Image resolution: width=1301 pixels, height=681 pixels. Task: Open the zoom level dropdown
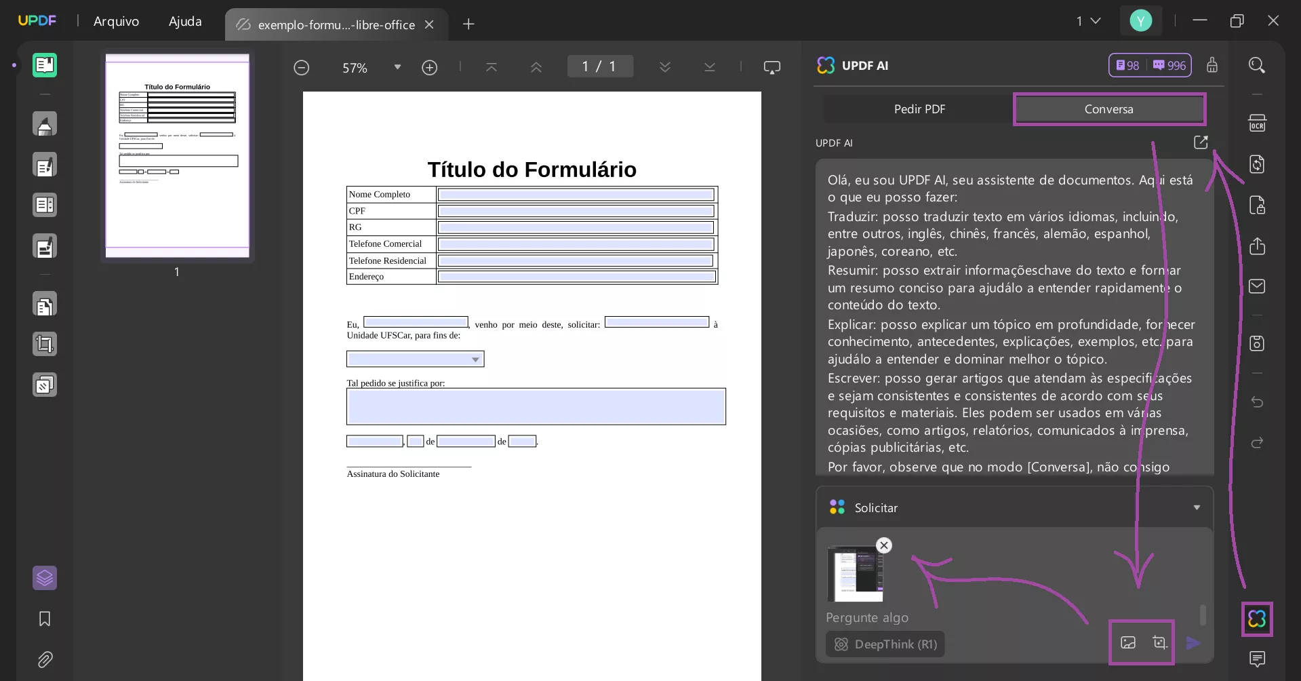click(x=397, y=67)
